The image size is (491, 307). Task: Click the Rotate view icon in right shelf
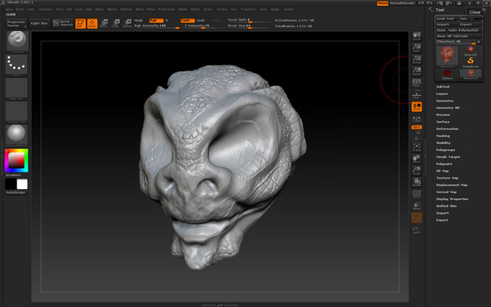click(417, 183)
